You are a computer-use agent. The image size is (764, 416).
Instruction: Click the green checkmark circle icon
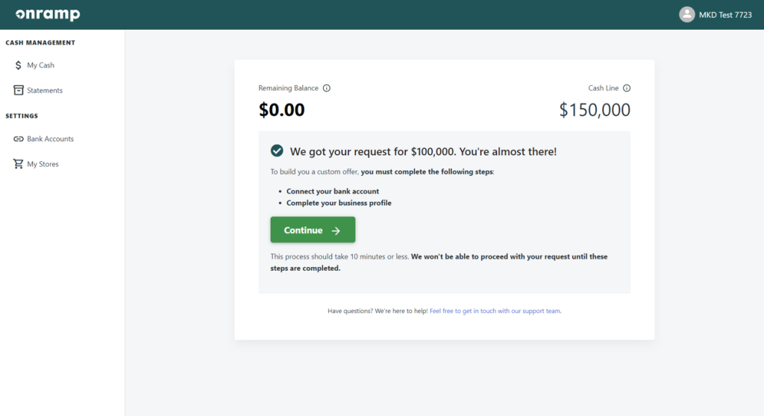277,151
